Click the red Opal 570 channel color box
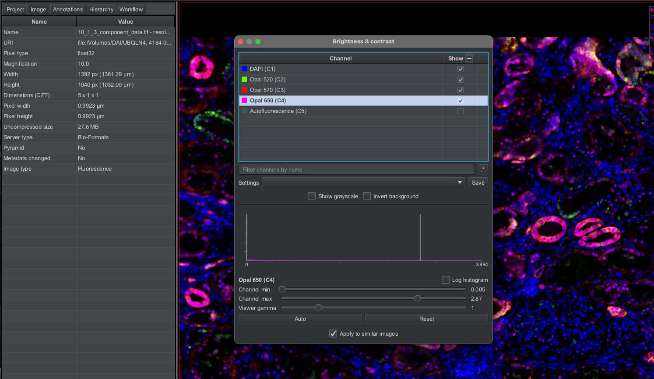This screenshot has height=379, width=654. (x=244, y=90)
